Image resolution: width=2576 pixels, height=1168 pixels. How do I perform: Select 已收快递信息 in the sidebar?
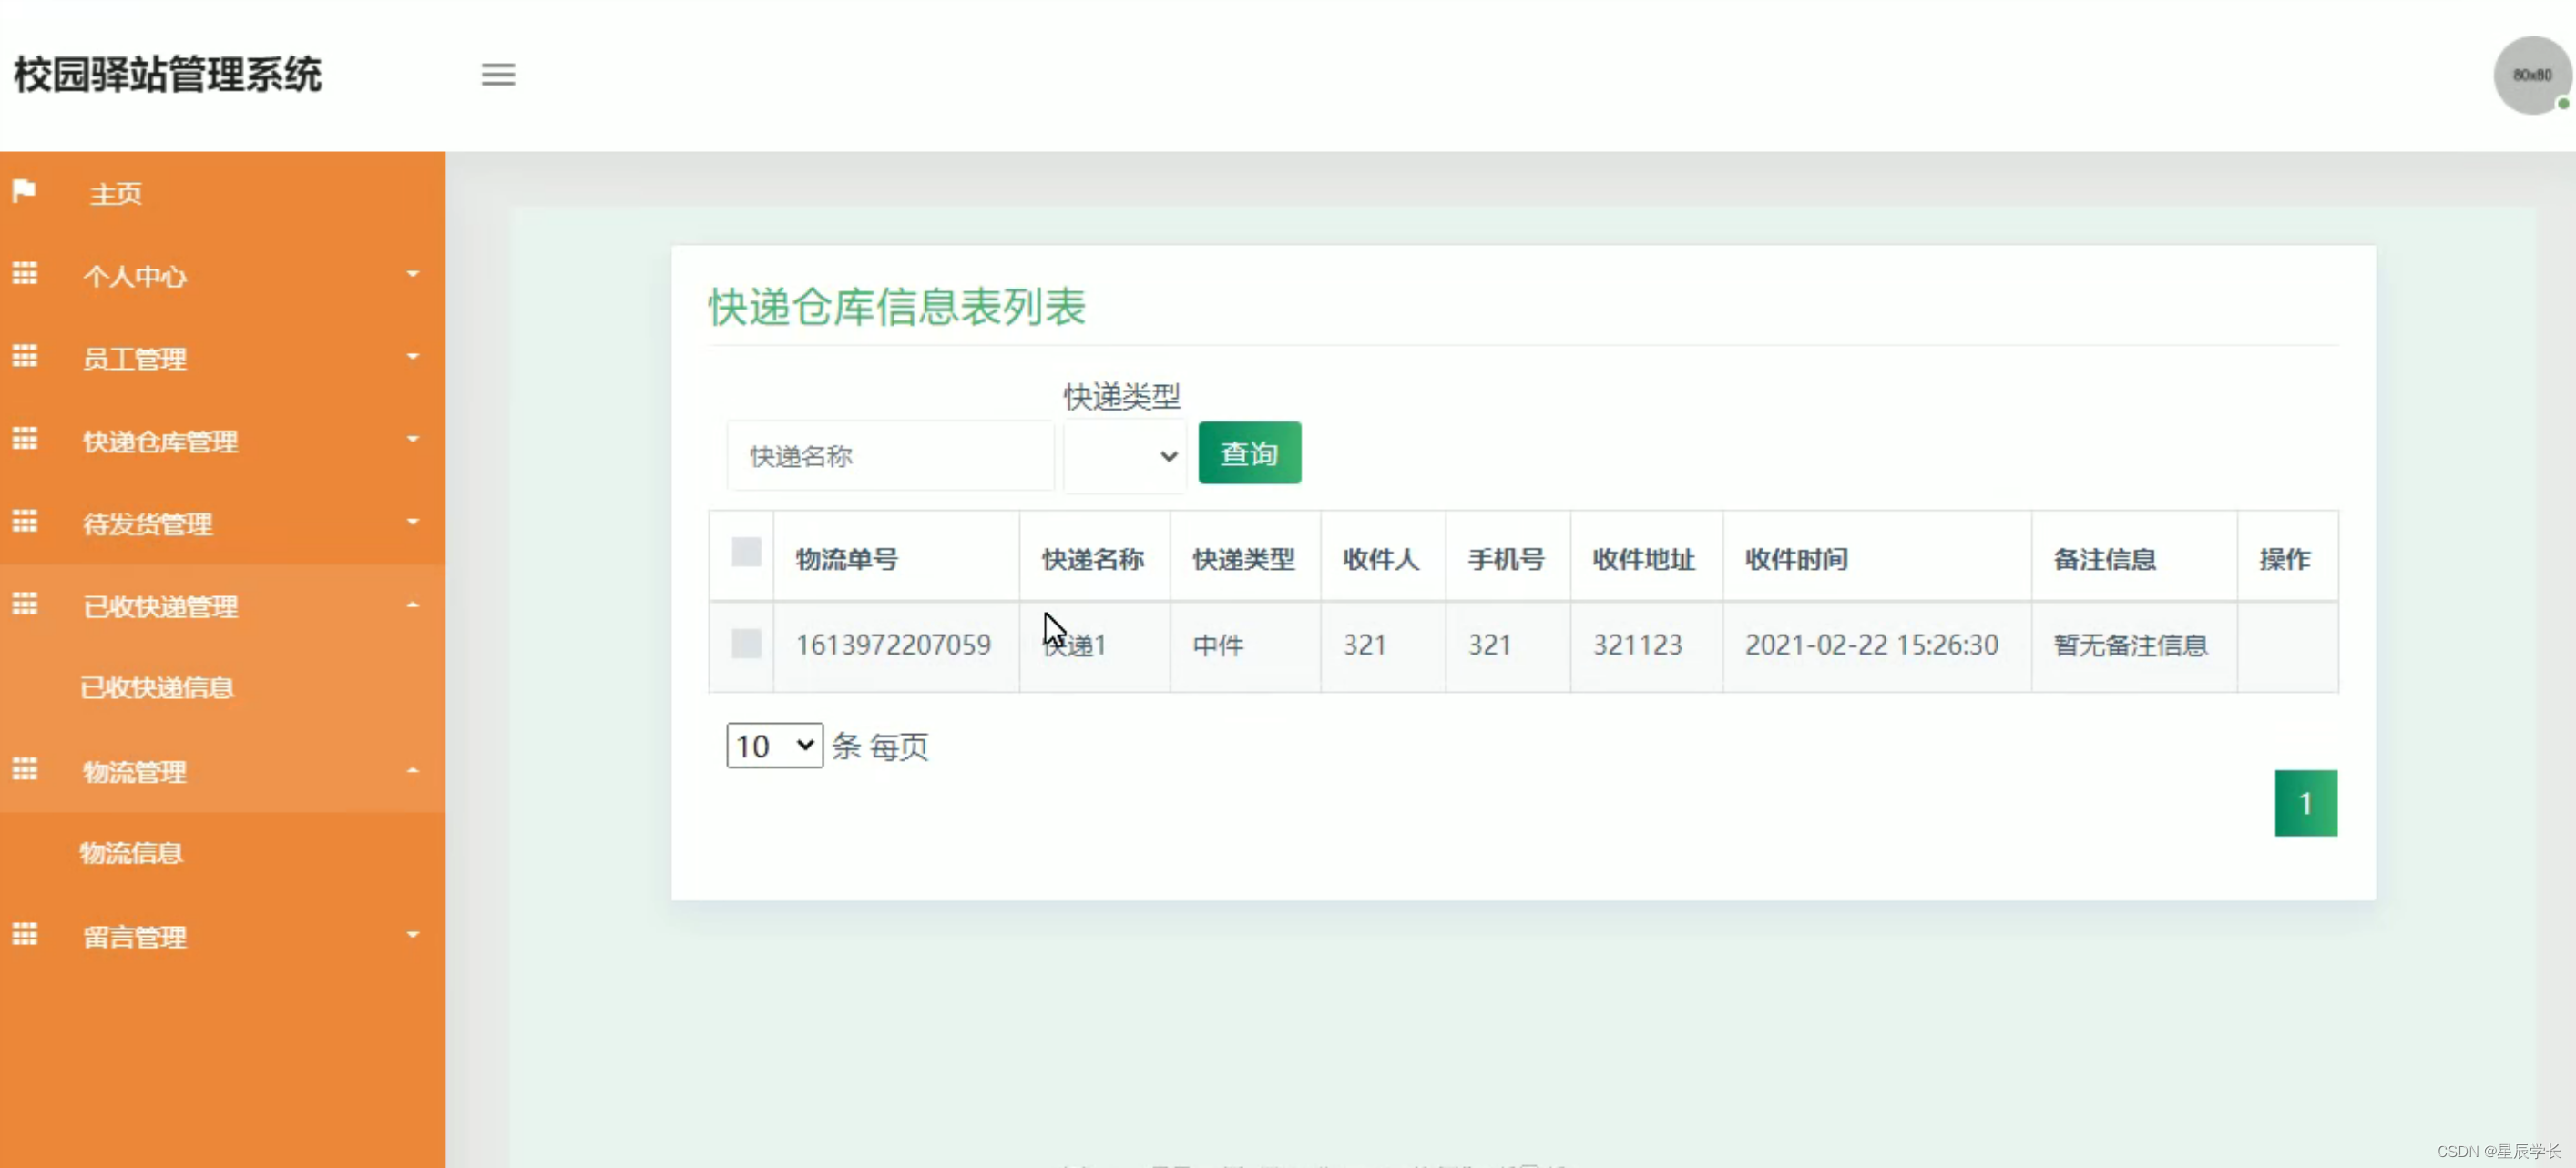157,687
